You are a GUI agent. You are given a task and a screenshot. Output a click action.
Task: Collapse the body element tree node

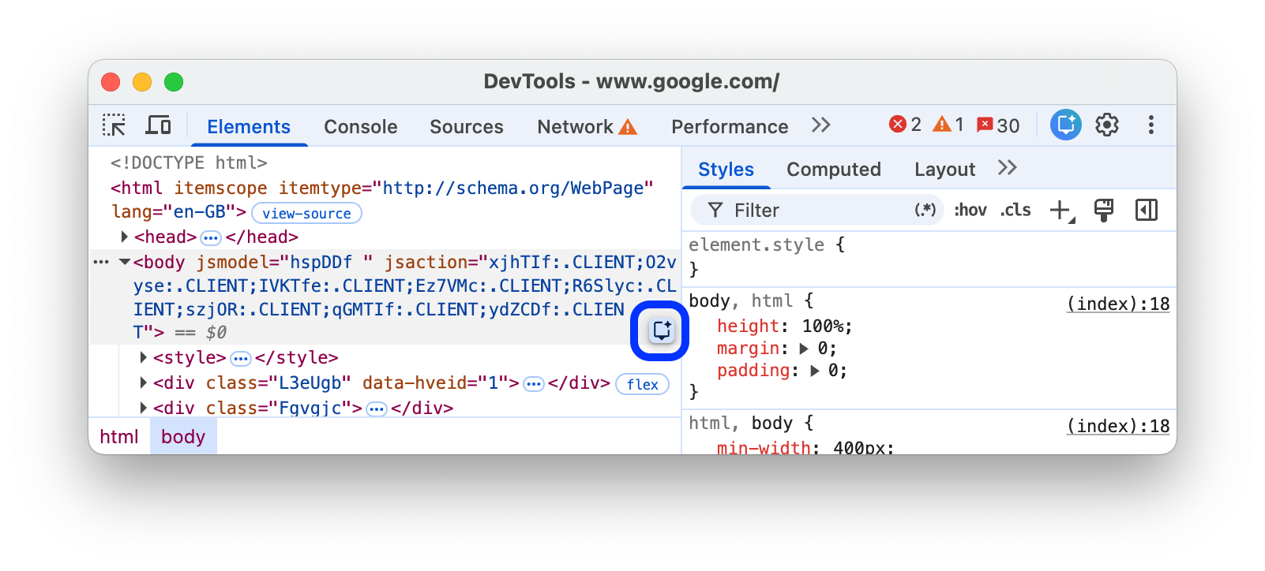coord(124,262)
